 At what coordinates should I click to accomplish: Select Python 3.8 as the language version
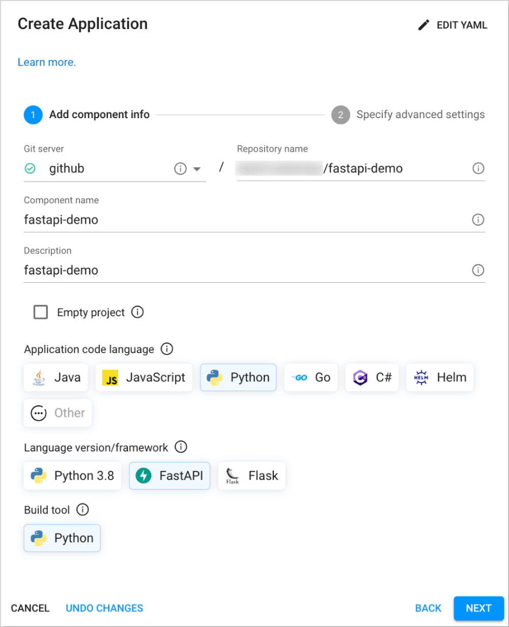tap(72, 476)
